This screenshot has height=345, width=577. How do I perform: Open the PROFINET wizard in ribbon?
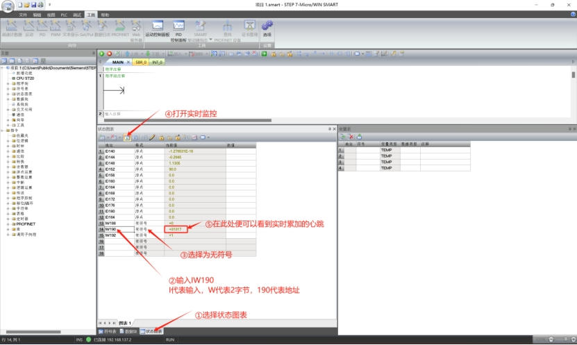[119, 28]
